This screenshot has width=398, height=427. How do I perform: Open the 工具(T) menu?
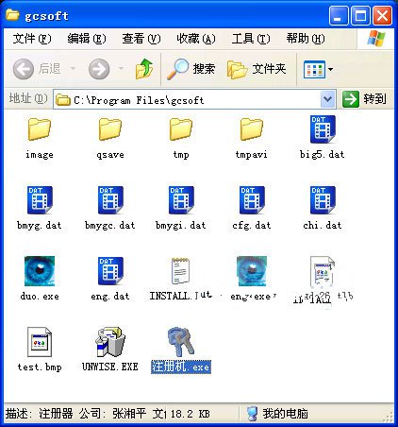pyautogui.click(x=251, y=39)
